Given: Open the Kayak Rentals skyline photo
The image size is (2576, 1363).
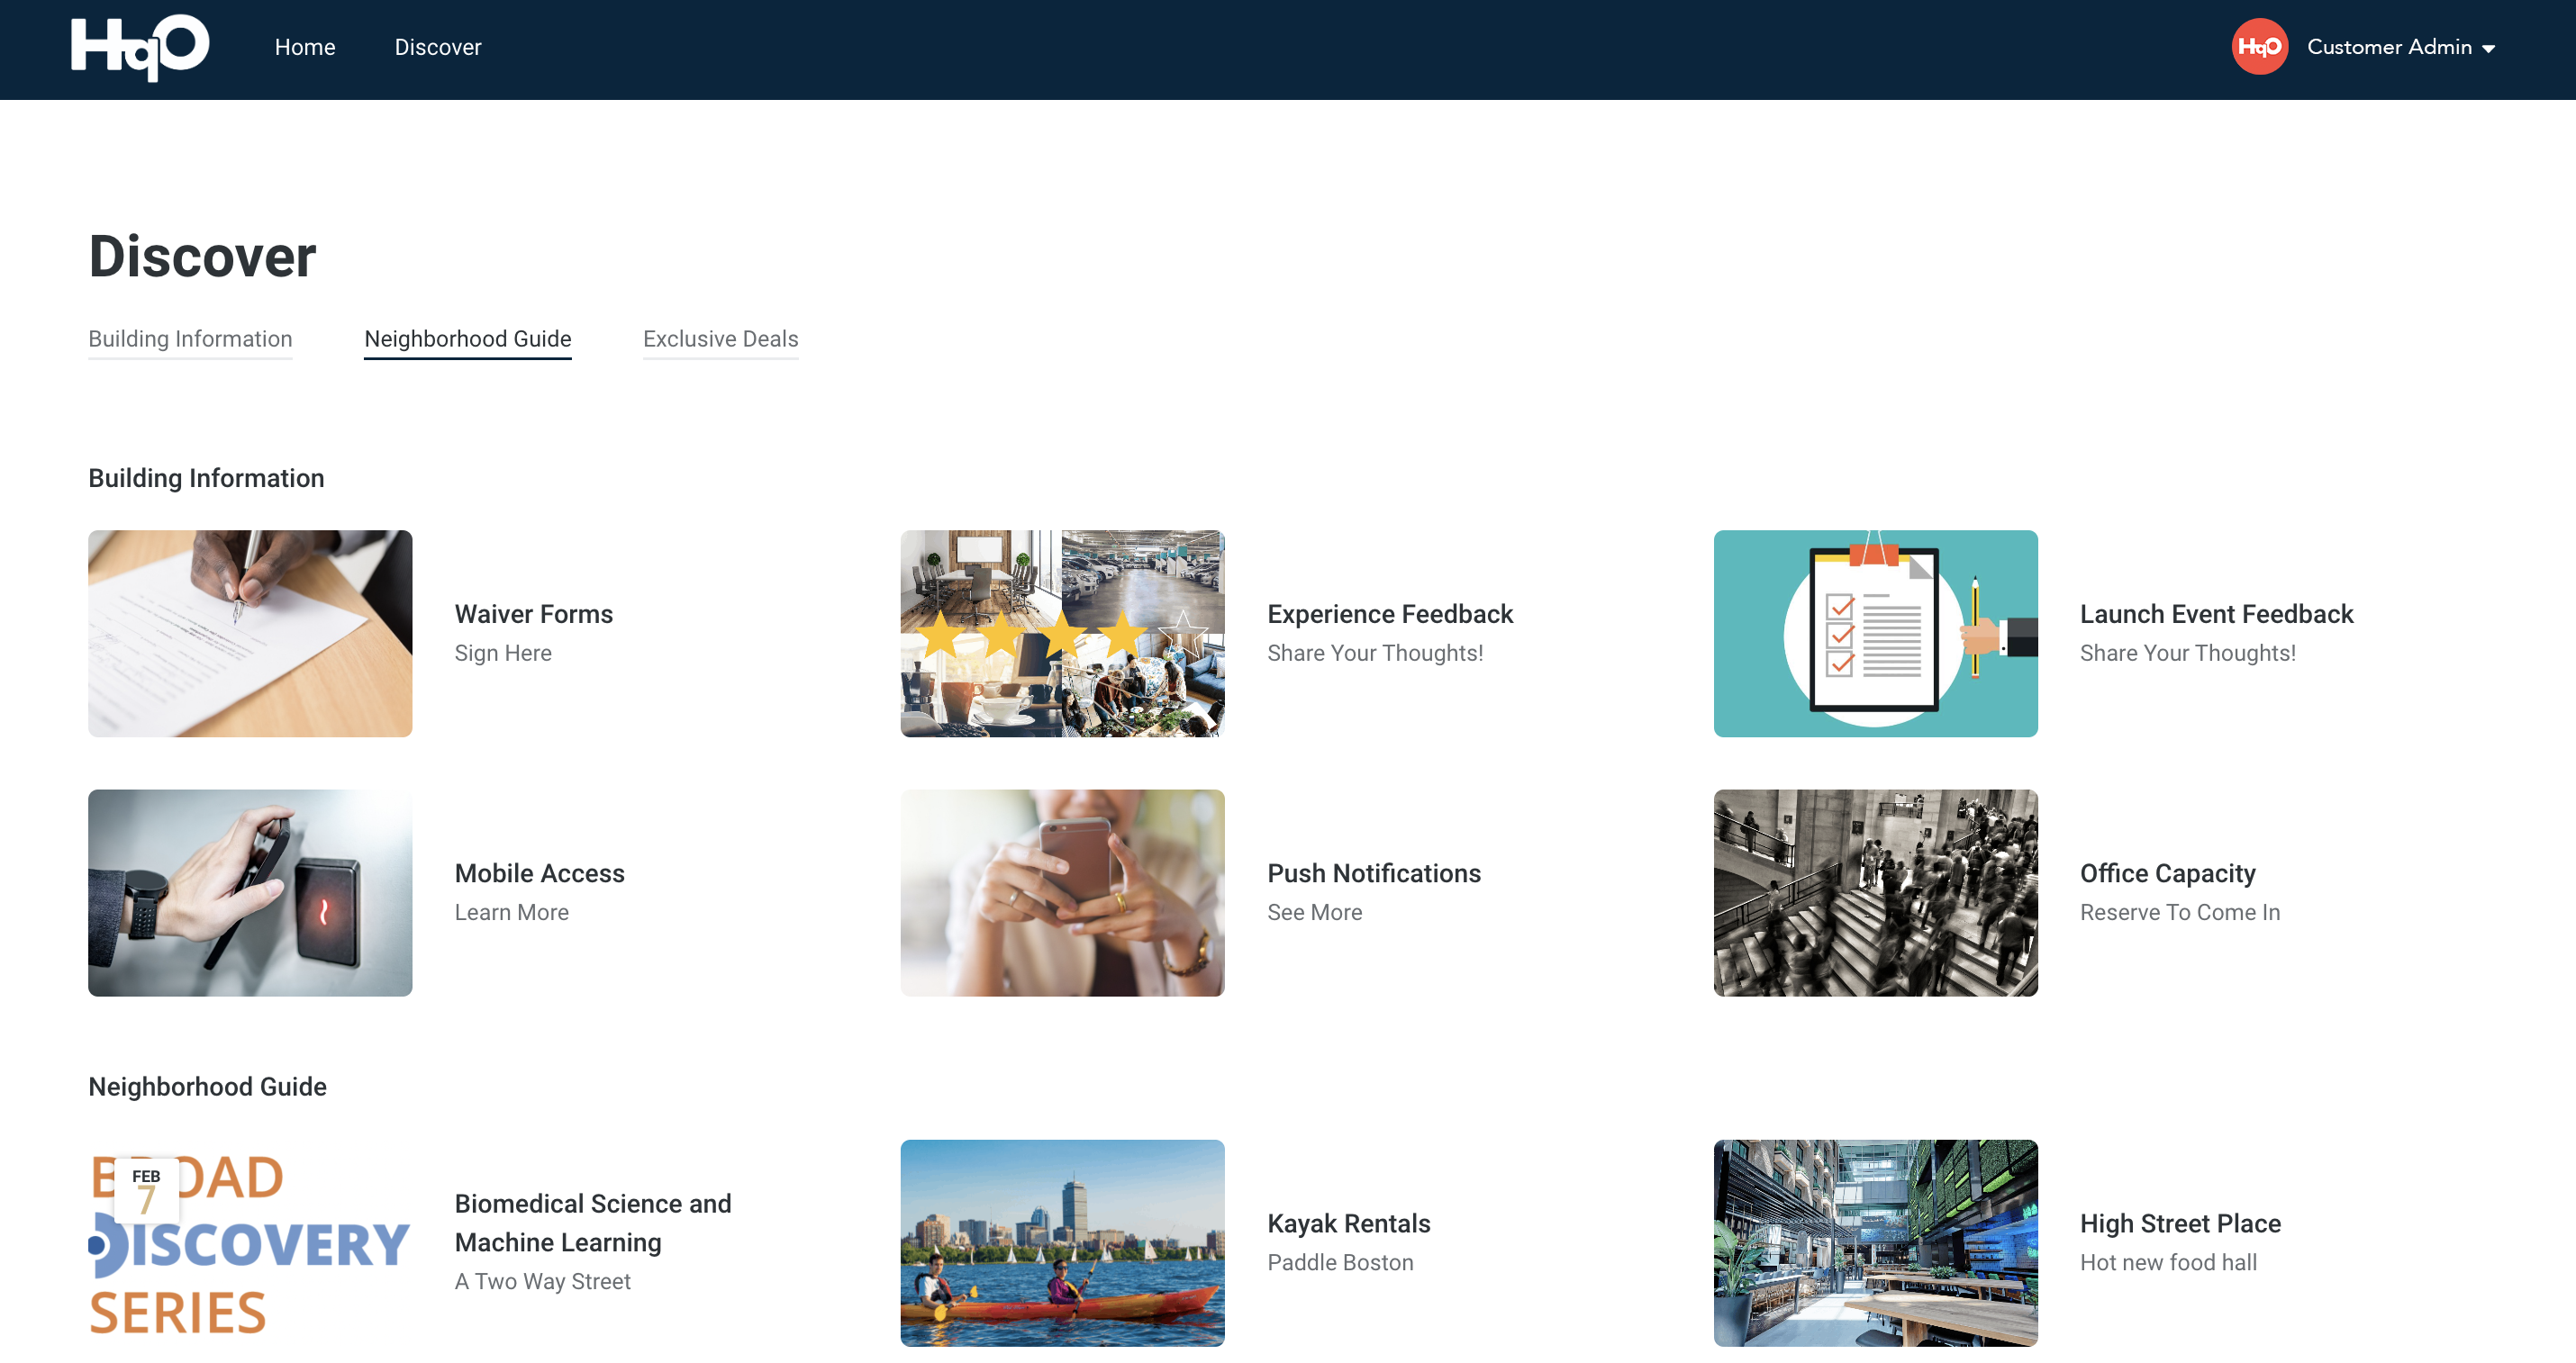Looking at the screenshot, I should tap(1062, 1242).
